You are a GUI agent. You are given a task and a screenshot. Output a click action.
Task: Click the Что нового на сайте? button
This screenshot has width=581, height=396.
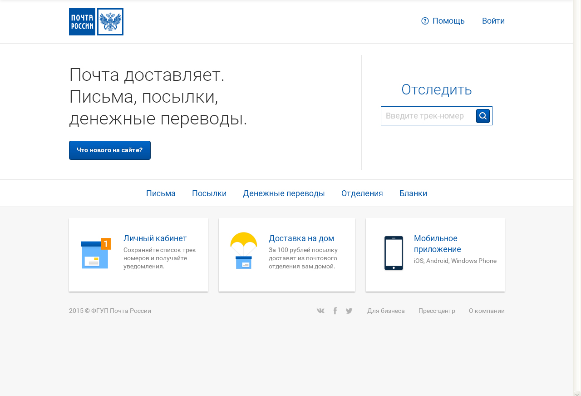point(110,150)
